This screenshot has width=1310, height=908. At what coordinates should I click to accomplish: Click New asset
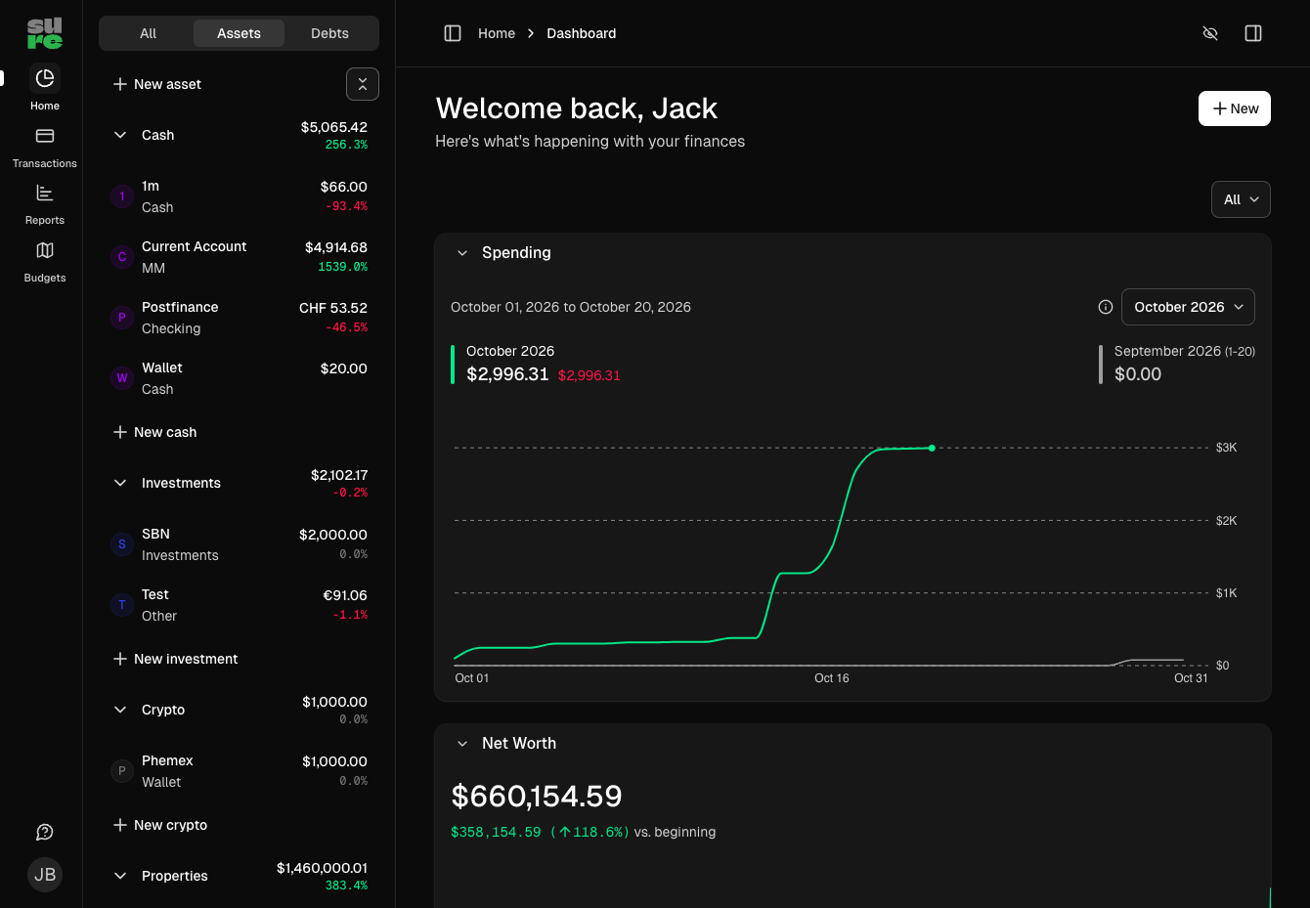[157, 84]
